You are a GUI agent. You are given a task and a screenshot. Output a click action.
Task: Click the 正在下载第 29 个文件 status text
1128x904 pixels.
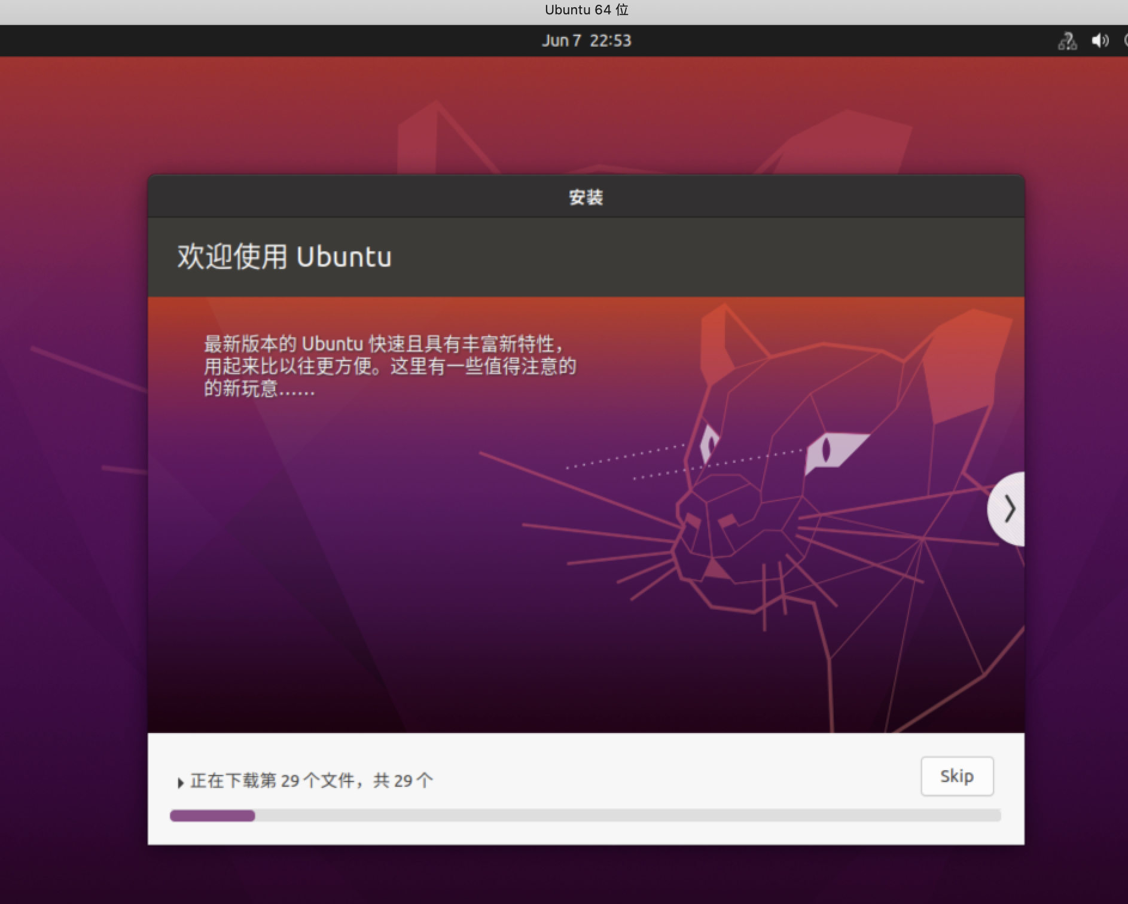click(312, 781)
